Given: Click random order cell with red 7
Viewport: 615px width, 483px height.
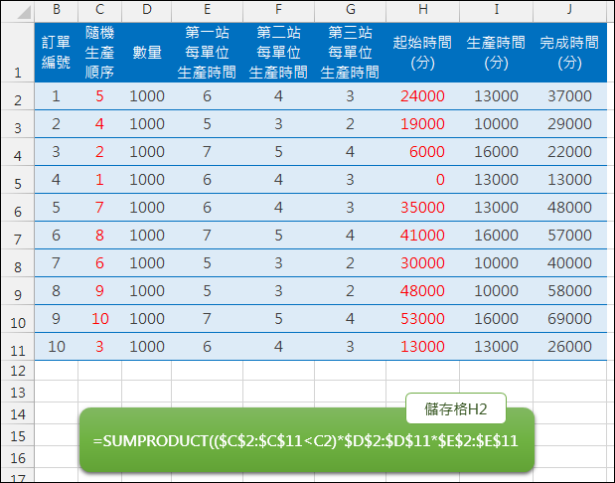Looking at the screenshot, I should click(x=99, y=208).
